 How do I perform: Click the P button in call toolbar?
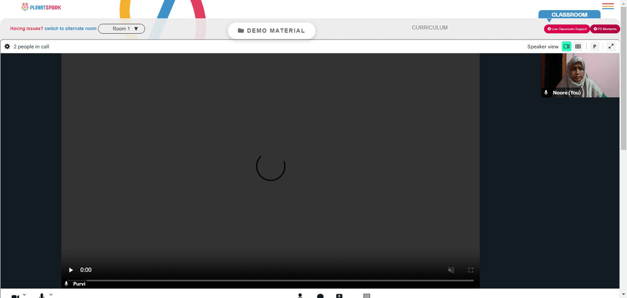tap(594, 46)
